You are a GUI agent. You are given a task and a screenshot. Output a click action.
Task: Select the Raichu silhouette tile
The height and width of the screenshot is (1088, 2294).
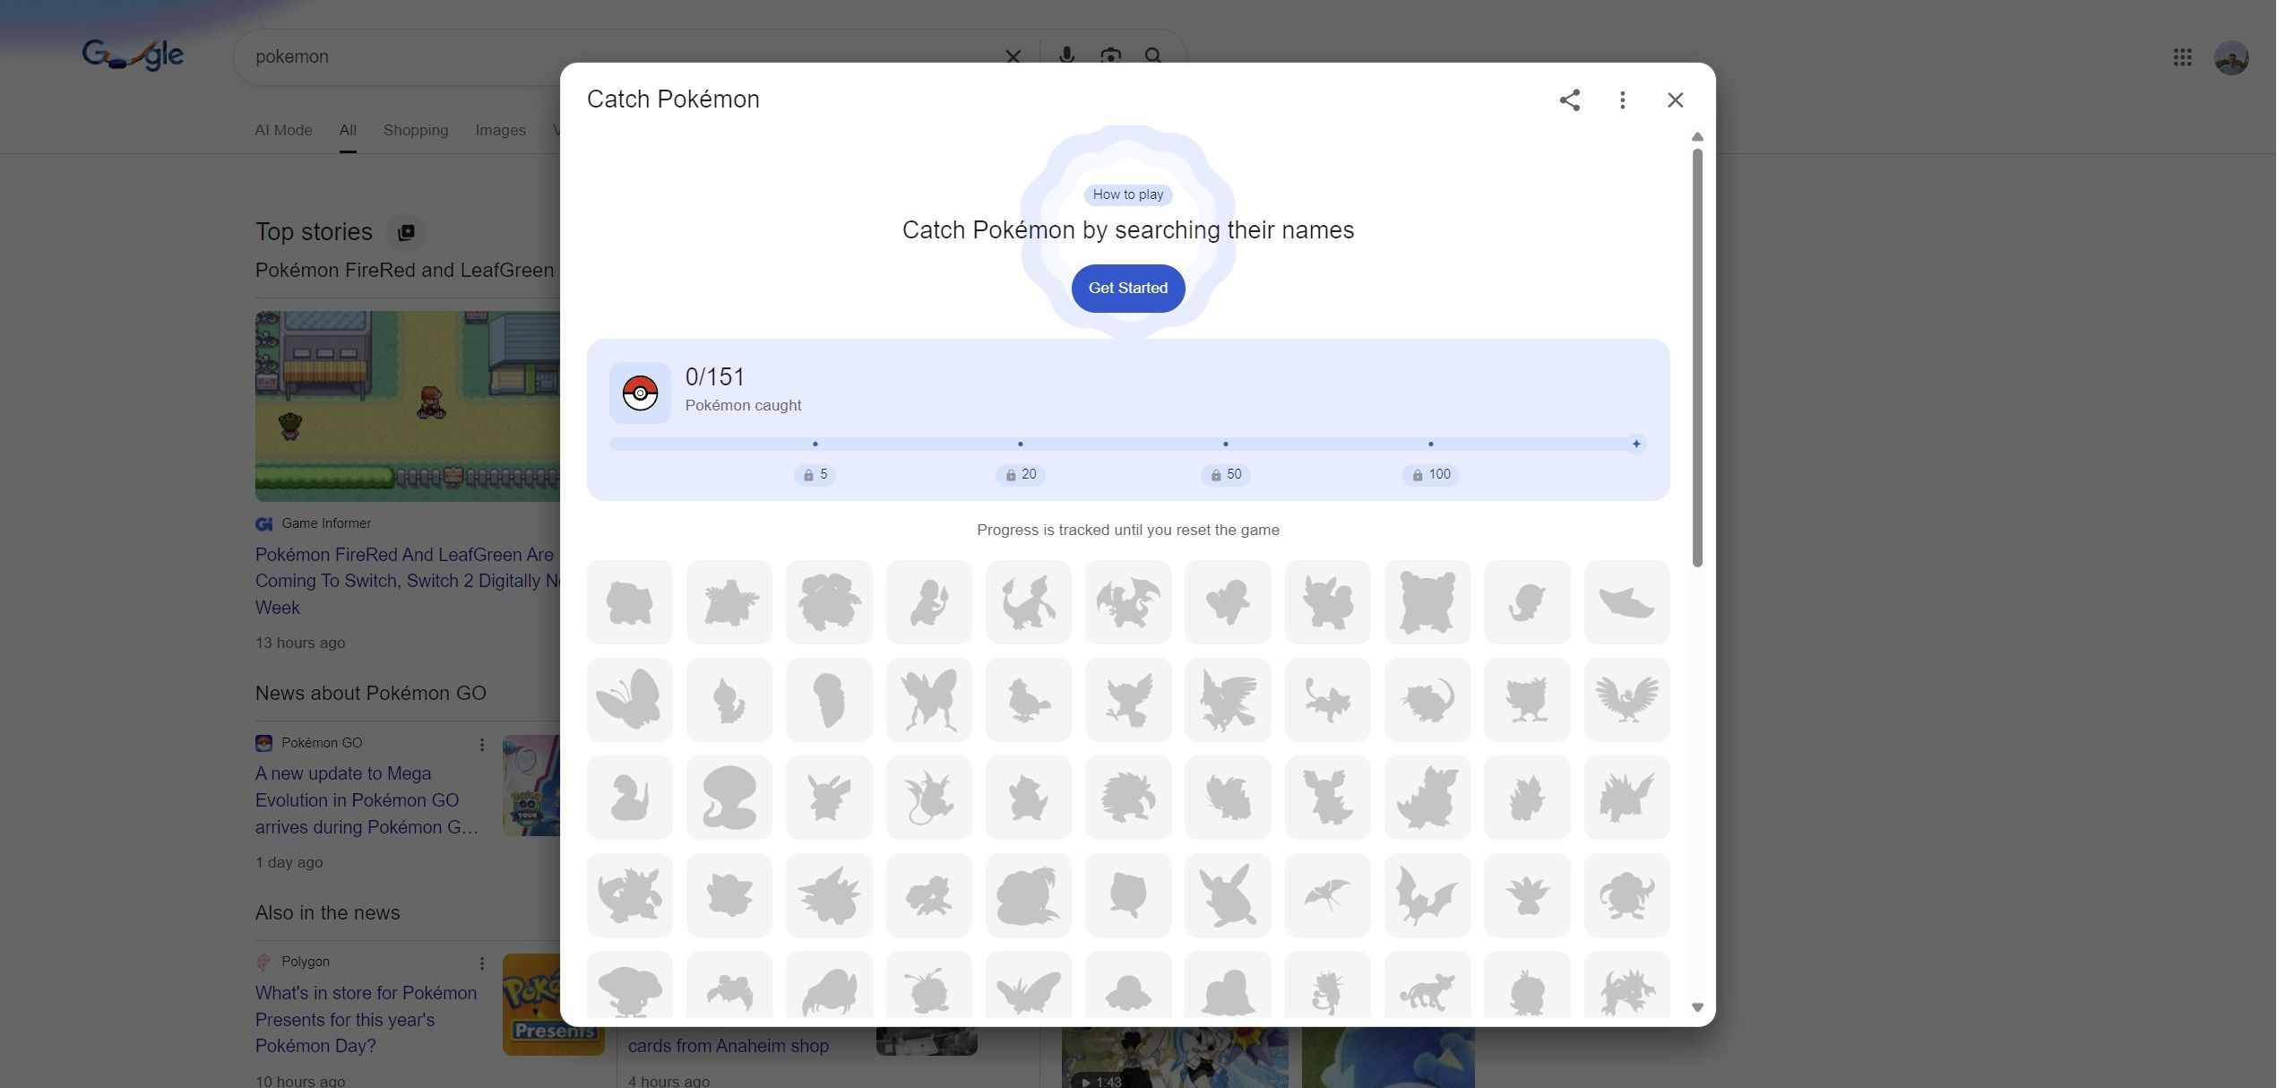coord(928,798)
